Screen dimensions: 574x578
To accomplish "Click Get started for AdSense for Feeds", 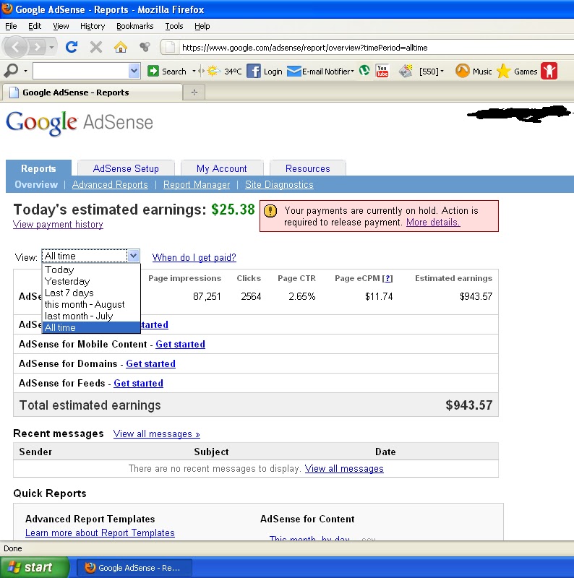I will [138, 384].
